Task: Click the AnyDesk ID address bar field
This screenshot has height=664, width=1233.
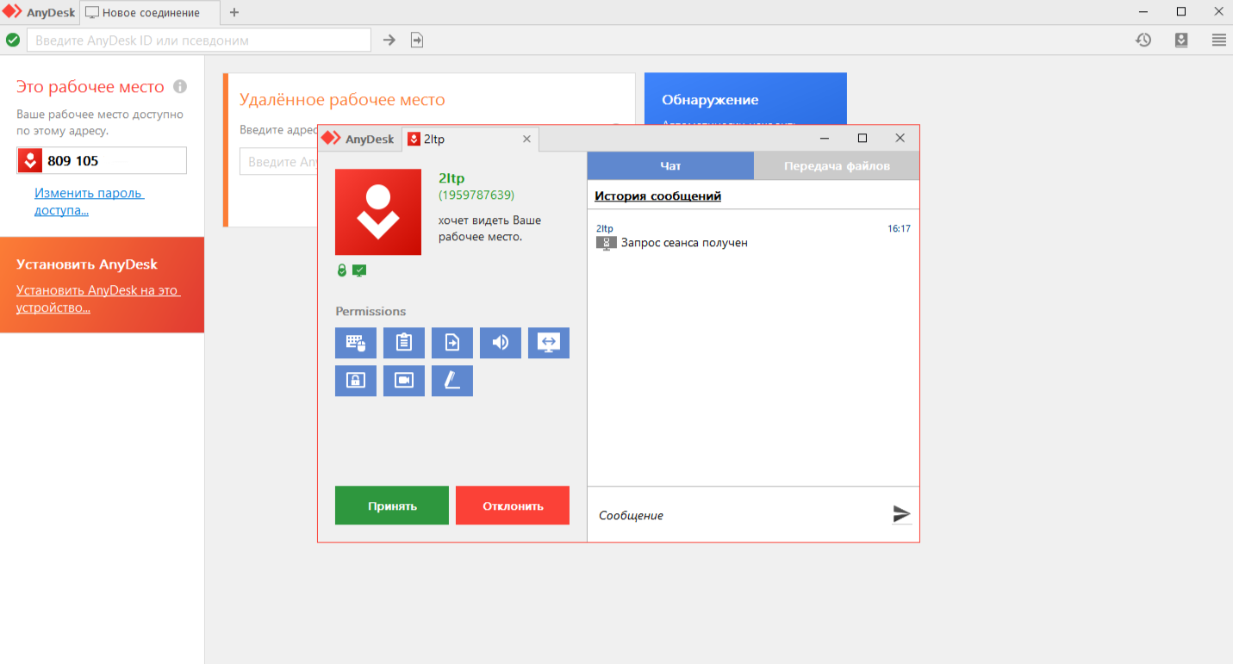Action: pyautogui.click(x=199, y=40)
